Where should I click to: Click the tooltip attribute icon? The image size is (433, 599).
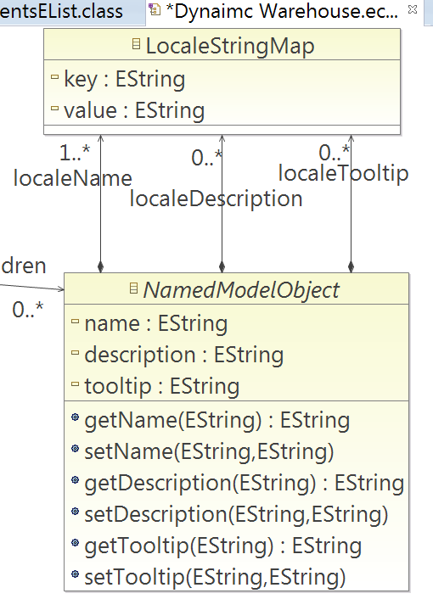[x=76, y=383]
